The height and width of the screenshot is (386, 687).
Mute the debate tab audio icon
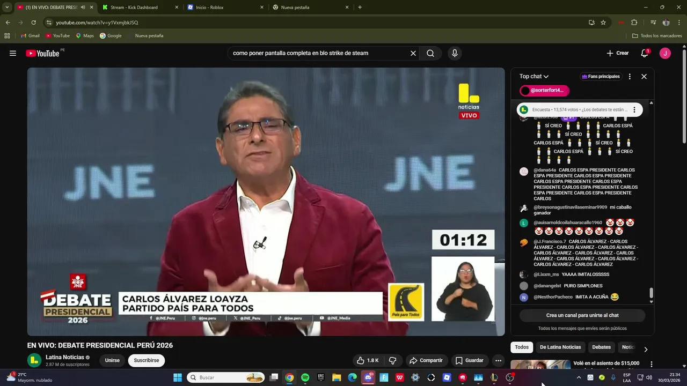[x=83, y=8]
